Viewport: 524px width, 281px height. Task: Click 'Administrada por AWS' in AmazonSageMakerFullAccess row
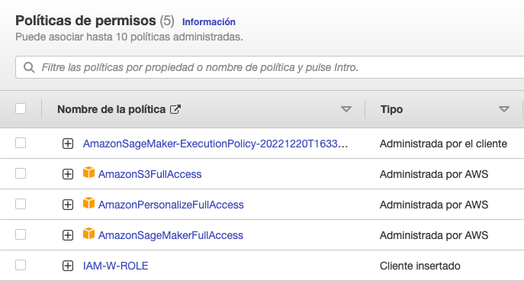[434, 235]
